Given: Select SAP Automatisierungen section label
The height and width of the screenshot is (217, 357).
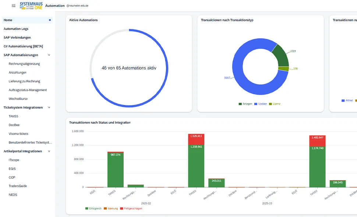Looking at the screenshot, I should (21, 55).
